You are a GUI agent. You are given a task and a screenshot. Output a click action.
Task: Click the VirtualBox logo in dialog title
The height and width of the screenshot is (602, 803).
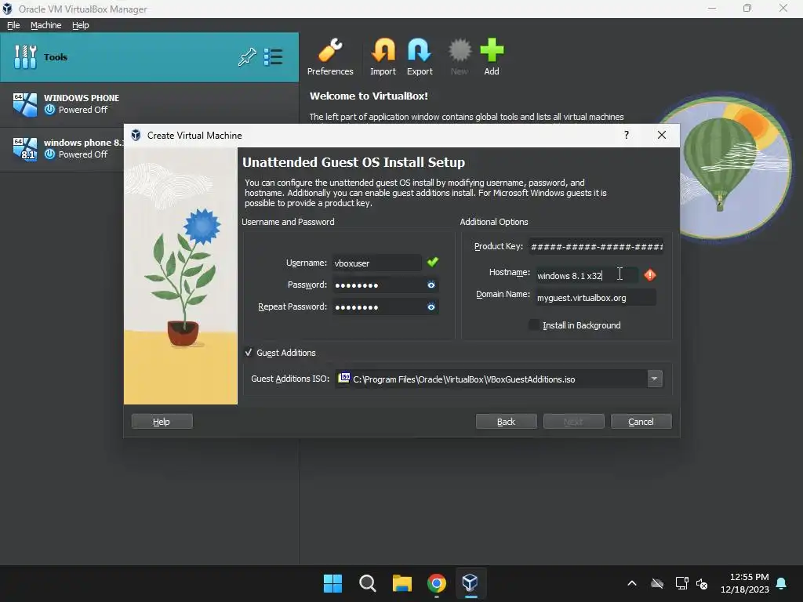coord(136,135)
